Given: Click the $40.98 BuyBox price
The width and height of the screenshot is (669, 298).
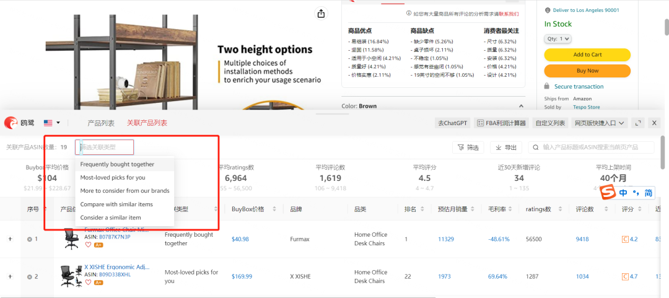Looking at the screenshot, I should (x=240, y=239).
